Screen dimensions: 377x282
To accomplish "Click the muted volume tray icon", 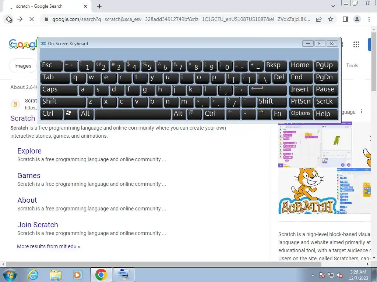I will (x=340, y=275).
